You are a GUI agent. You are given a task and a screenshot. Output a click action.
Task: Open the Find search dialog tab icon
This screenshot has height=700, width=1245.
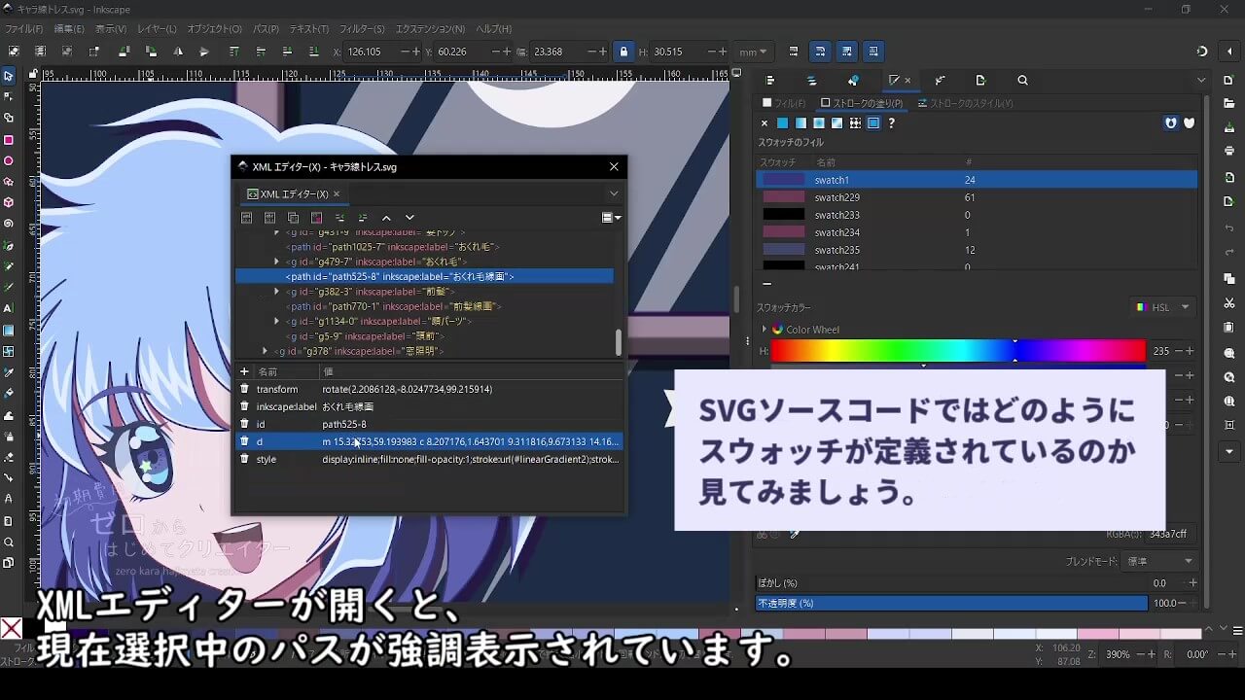click(1022, 81)
